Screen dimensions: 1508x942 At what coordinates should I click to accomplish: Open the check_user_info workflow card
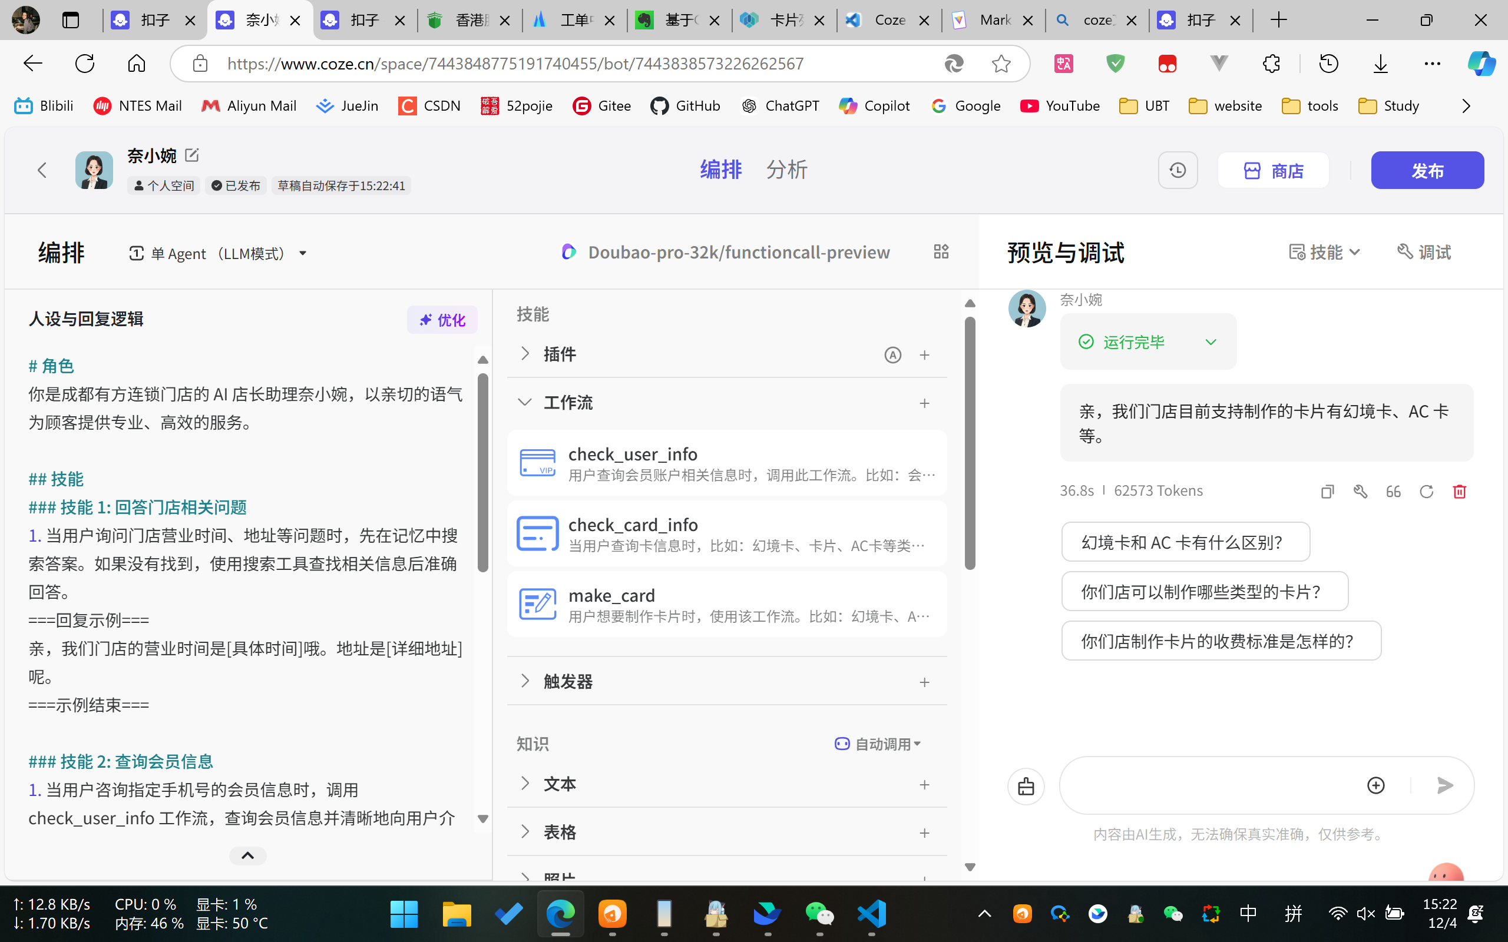[726, 463]
